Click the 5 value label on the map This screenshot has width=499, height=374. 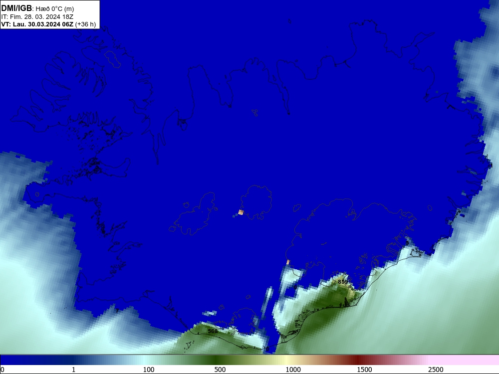point(407,243)
